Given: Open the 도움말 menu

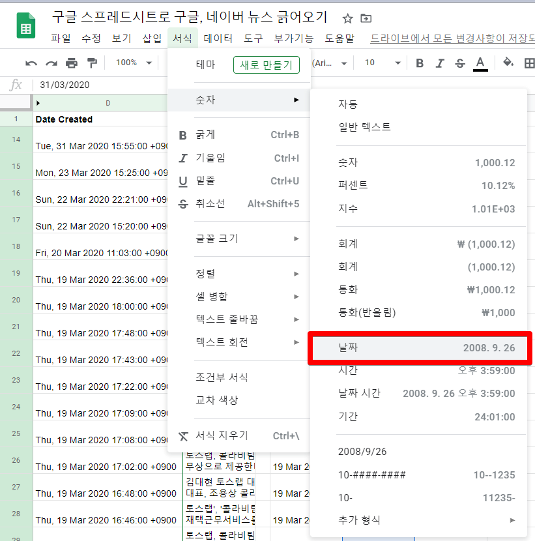Looking at the screenshot, I should pos(340,38).
